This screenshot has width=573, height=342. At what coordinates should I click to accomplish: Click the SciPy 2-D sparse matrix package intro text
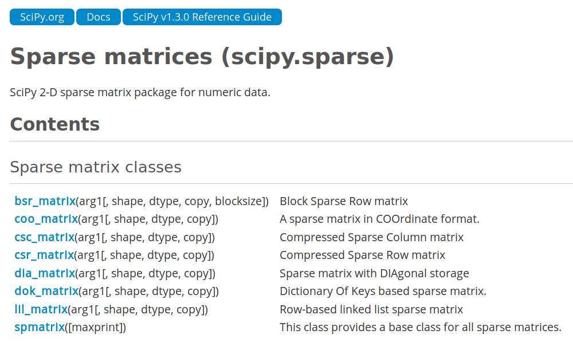pyautogui.click(x=140, y=92)
